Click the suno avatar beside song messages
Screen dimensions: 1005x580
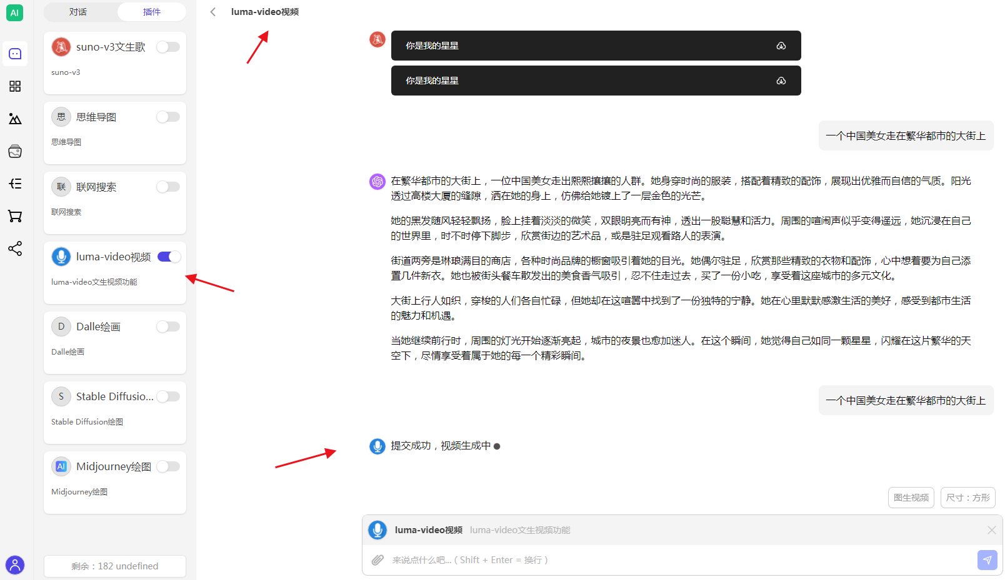(x=377, y=39)
